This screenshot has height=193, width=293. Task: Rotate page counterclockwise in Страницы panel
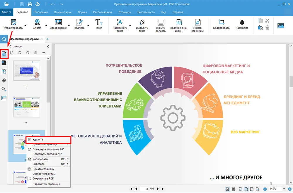[x=20, y=53]
